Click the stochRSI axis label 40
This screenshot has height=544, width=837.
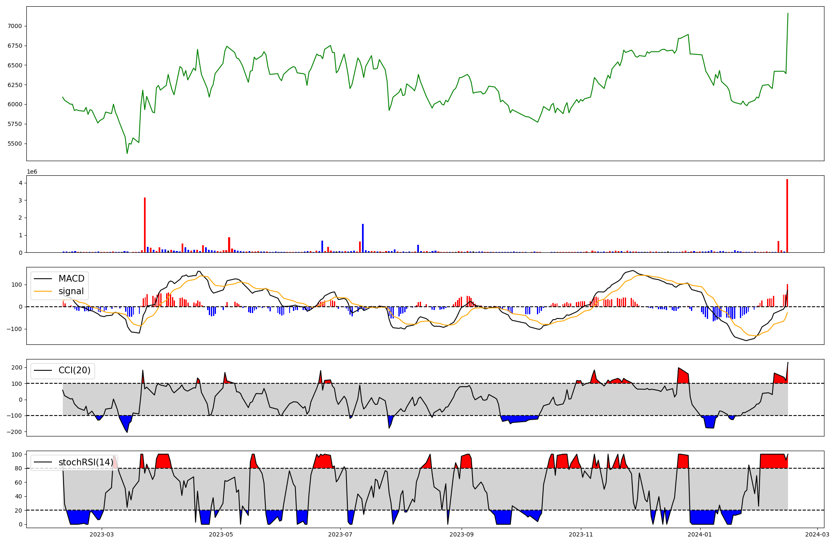click(x=18, y=496)
